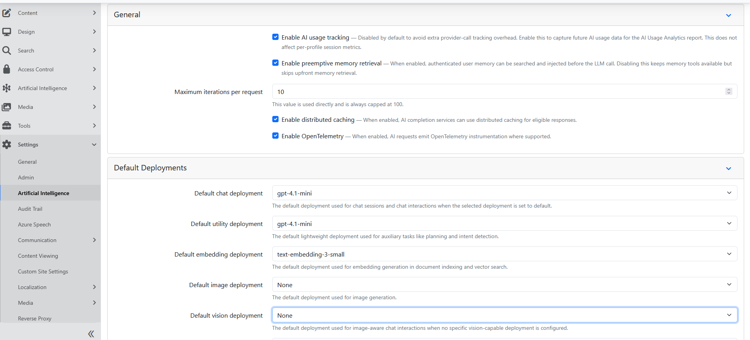Collapse the General section chevron
Viewport: 750px width, 340px height.
click(x=728, y=15)
